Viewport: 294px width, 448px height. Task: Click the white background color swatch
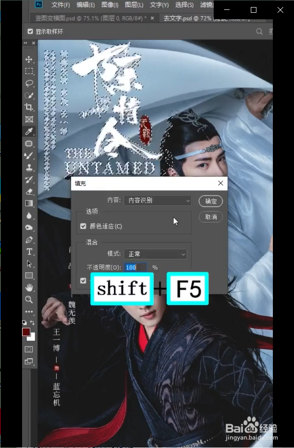[32, 338]
